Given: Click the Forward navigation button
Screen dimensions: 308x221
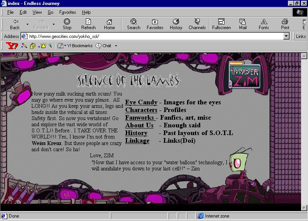Looking at the screenshot, I should (41, 24).
